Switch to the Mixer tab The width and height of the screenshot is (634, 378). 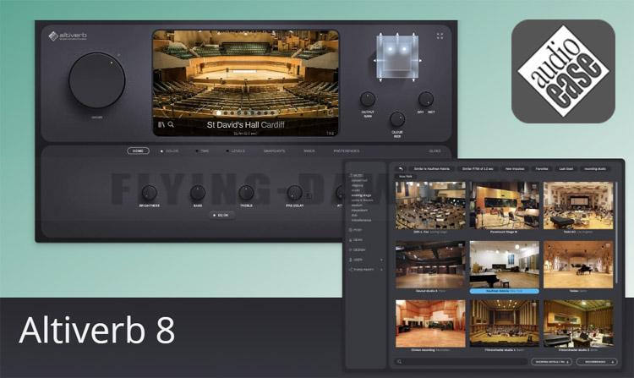pyautogui.click(x=309, y=151)
